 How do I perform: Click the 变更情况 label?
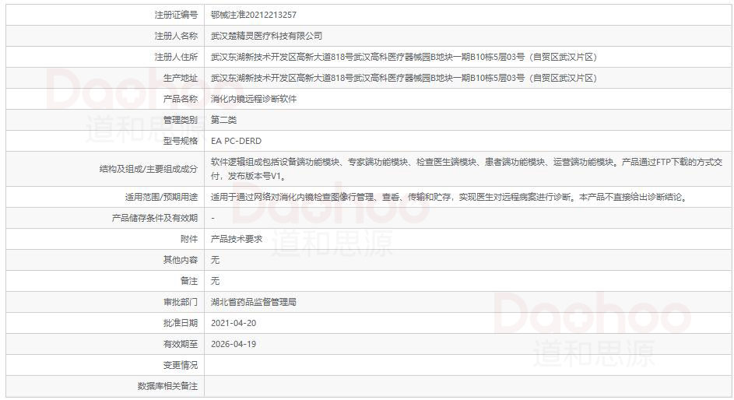[181, 366]
